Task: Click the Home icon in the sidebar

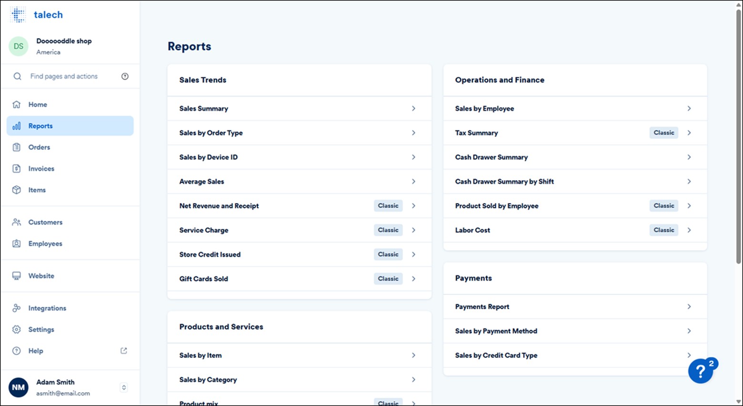Action: click(x=17, y=104)
